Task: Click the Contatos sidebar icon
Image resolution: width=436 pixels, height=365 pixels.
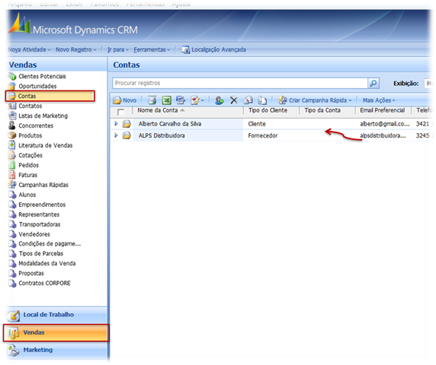Action: (x=12, y=106)
